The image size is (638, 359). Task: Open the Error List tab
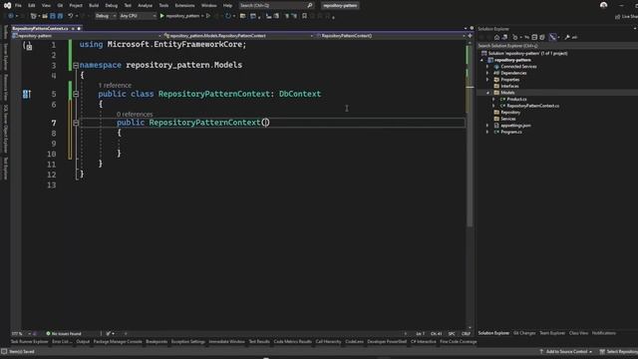click(62, 341)
